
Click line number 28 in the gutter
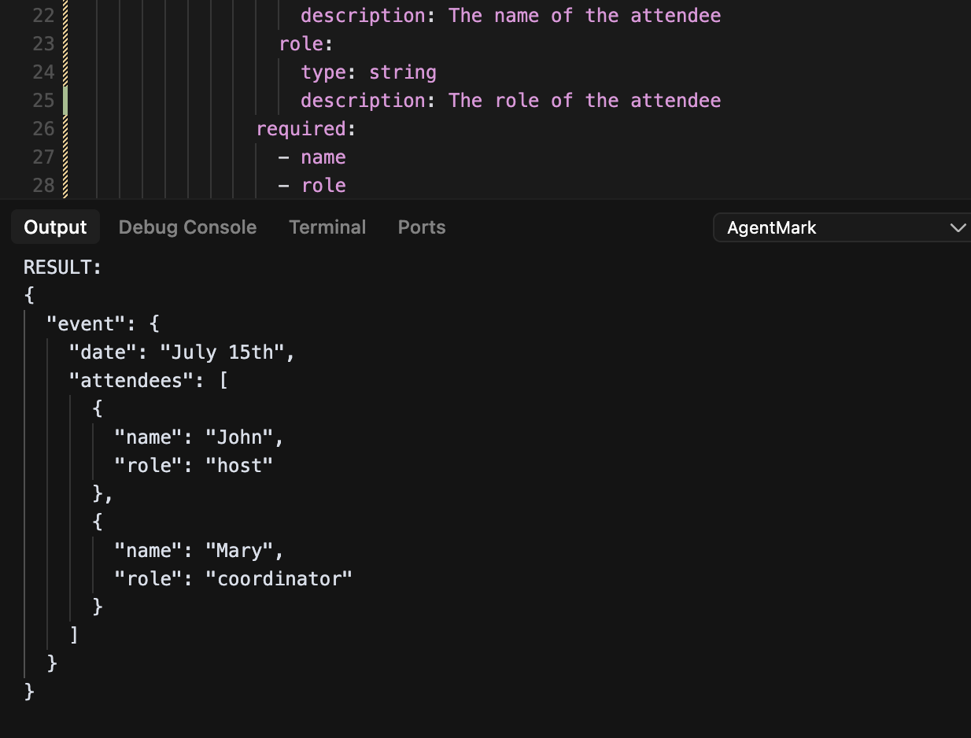44,185
